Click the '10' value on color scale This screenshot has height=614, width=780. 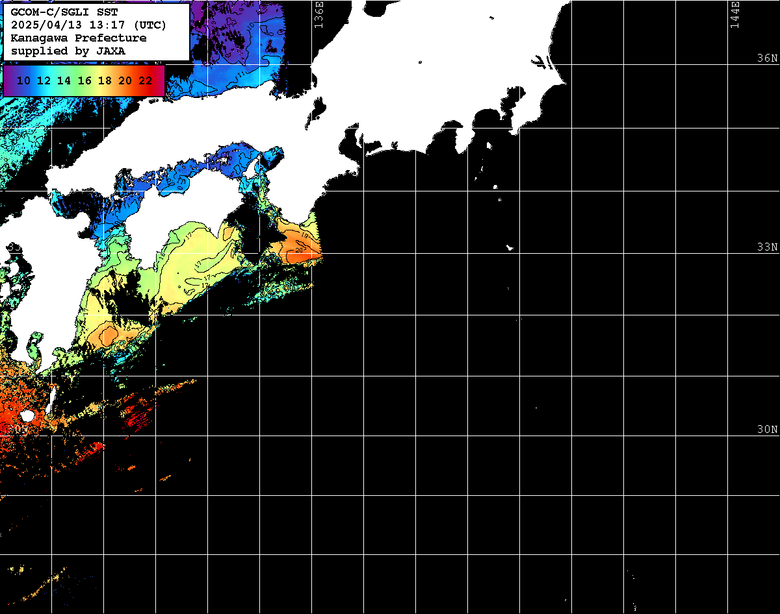point(23,81)
